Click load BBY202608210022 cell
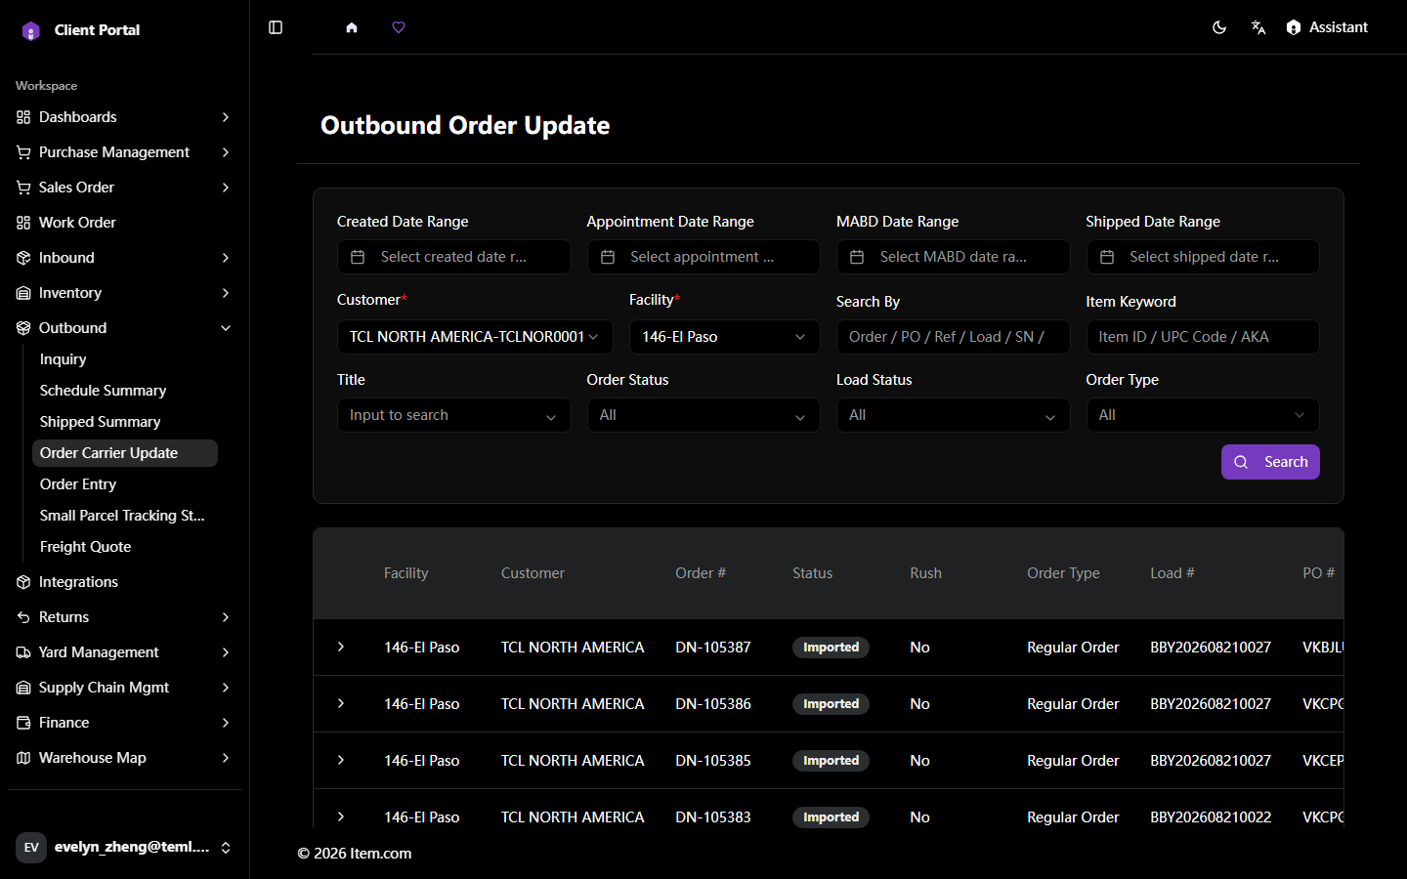The image size is (1407, 879). (x=1211, y=817)
